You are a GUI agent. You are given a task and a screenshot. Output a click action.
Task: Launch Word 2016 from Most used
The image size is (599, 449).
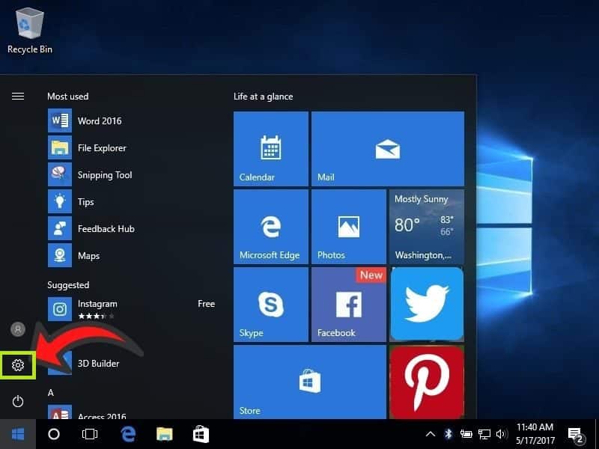132,120
